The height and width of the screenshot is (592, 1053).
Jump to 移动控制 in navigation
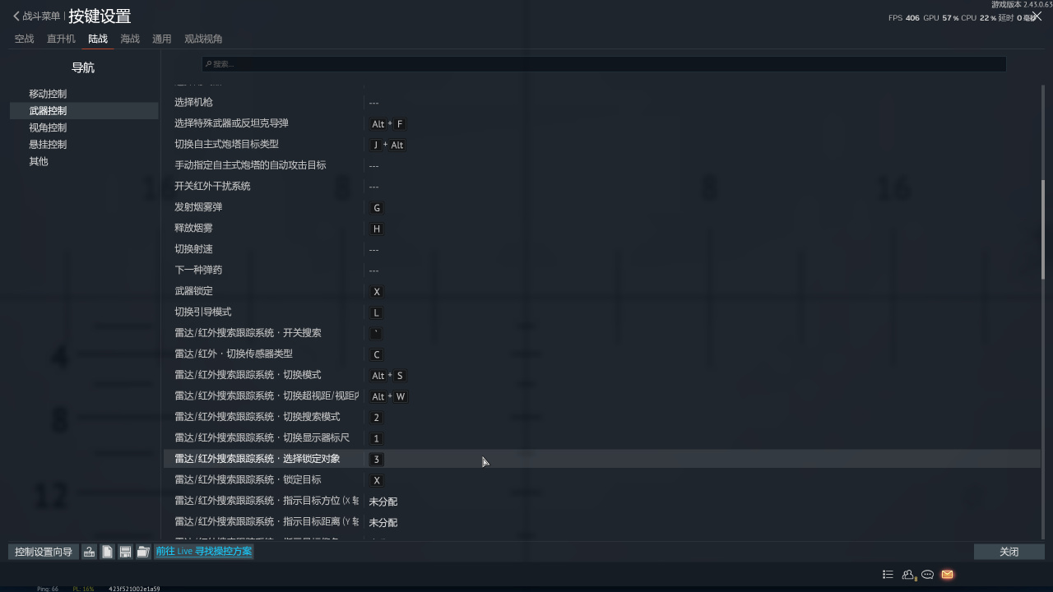point(48,94)
